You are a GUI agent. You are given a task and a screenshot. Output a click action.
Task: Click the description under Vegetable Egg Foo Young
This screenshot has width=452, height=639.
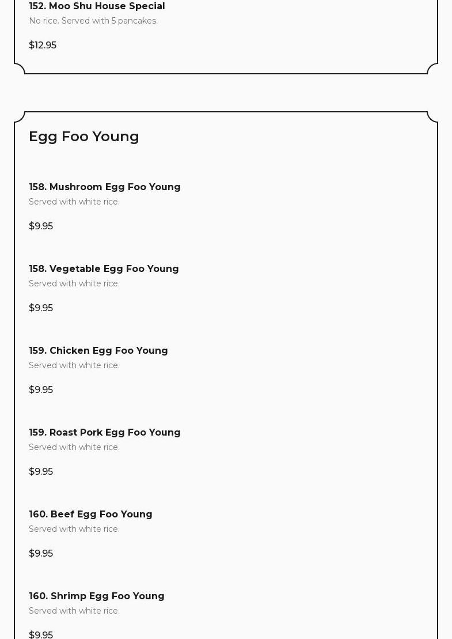pos(74,283)
